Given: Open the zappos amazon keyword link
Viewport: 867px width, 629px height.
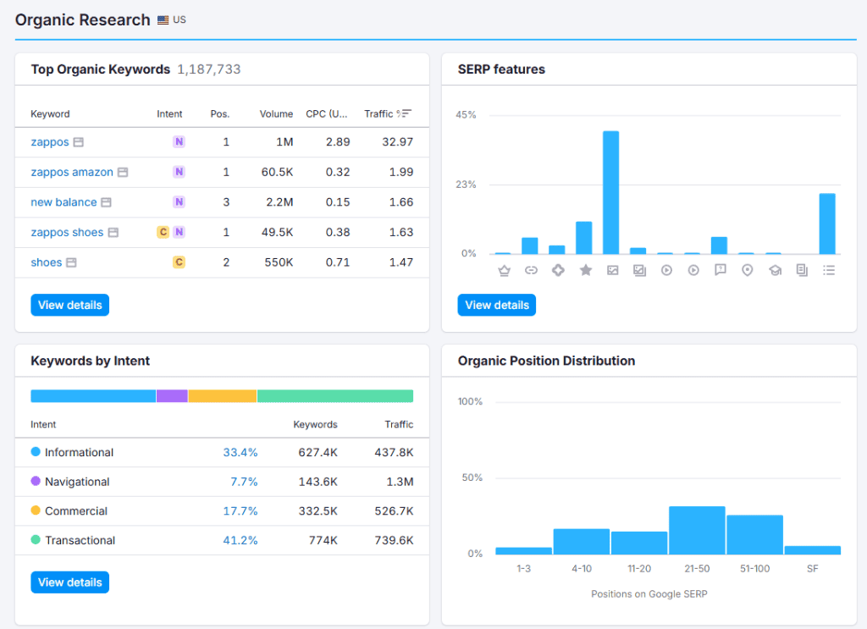Looking at the screenshot, I should (72, 172).
